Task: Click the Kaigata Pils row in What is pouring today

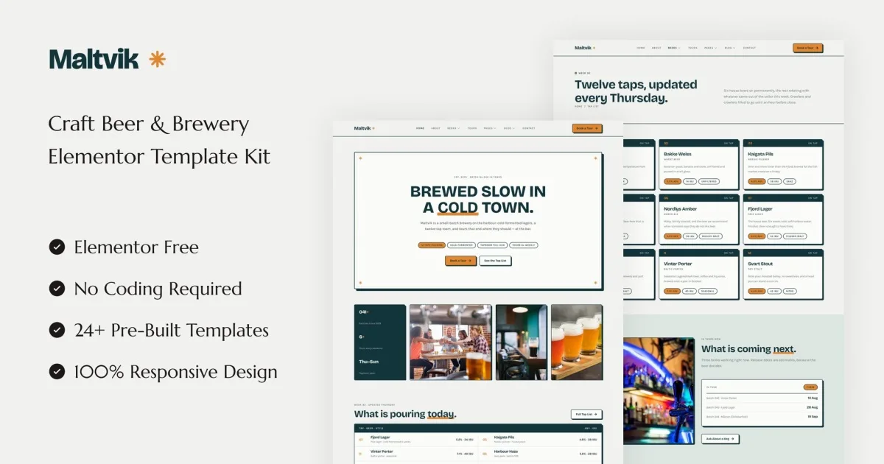Action: (x=541, y=439)
